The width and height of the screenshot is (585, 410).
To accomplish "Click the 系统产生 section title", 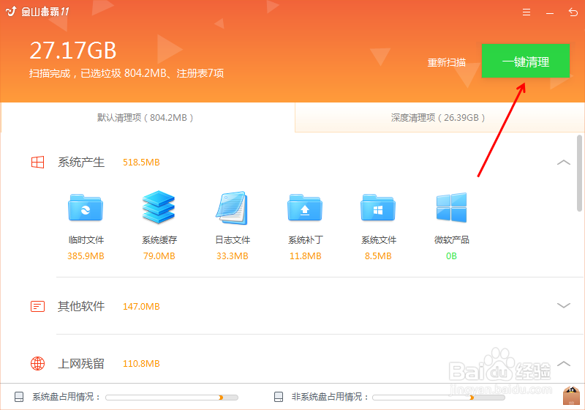I will [81, 163].
